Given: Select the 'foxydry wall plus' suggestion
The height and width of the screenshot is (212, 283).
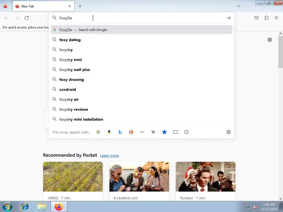Looking at the screenshot, I should [x=141, y=69].
